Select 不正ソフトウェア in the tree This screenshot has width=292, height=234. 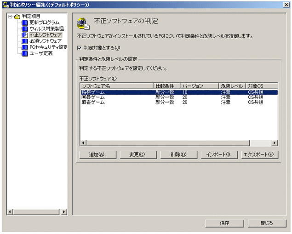(46, 35)
